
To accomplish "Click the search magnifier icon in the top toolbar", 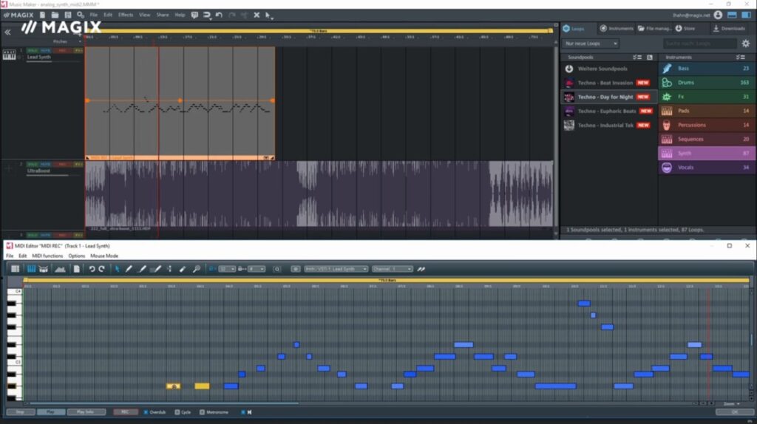I will coord(81,15).
